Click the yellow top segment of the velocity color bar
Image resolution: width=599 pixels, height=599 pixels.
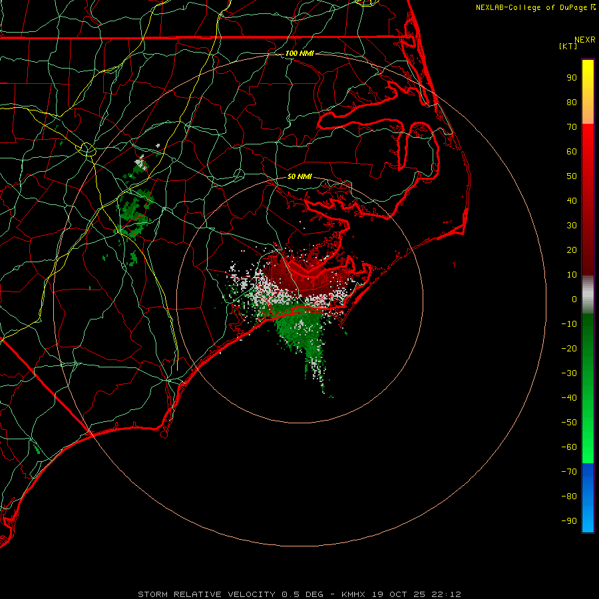588,92
